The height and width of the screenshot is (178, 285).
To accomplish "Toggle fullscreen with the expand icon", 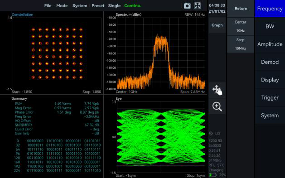I will click(198, 6).
